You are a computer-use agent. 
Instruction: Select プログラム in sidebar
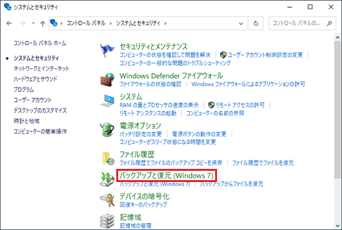point(24,90)
